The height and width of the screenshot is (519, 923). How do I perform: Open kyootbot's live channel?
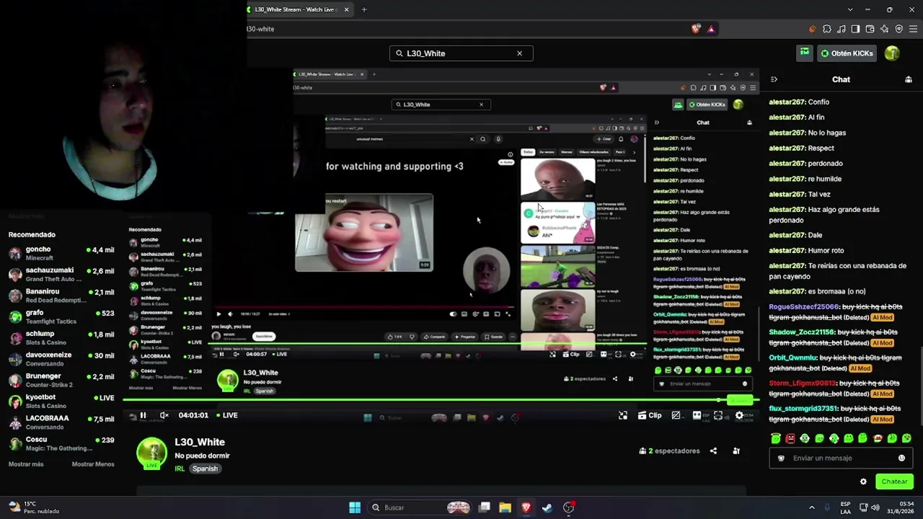pos(61,401)
